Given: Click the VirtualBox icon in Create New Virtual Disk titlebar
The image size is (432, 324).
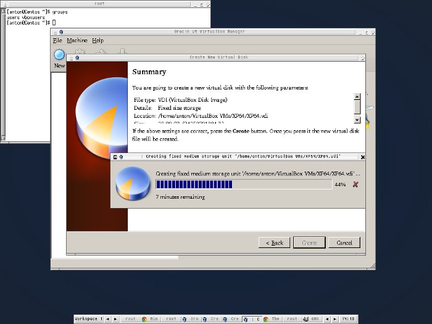Looking at the screenshot, I should 77,57.
